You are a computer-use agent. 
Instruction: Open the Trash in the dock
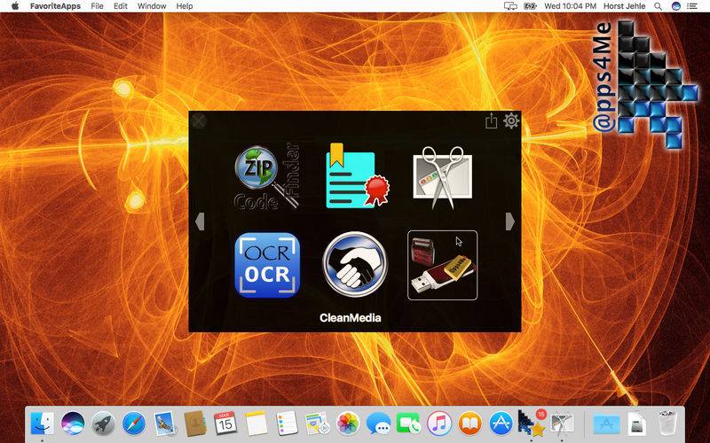667,424
